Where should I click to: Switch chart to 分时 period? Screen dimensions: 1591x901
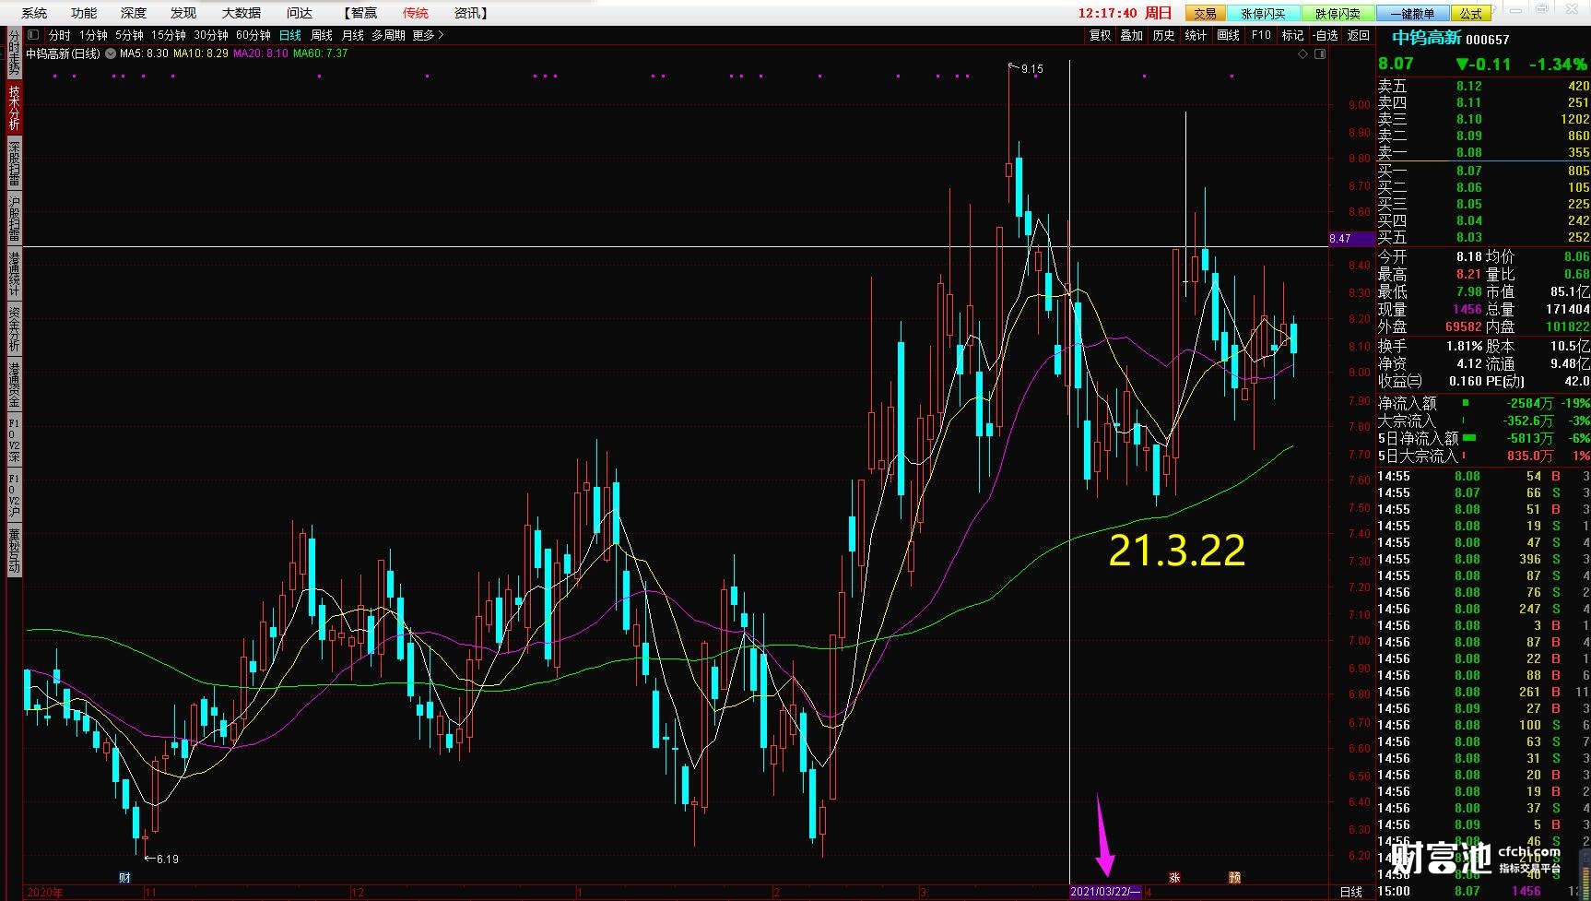coord(60,35)
